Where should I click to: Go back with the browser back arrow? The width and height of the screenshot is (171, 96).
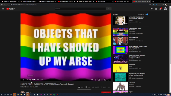(x=2, y=5)
